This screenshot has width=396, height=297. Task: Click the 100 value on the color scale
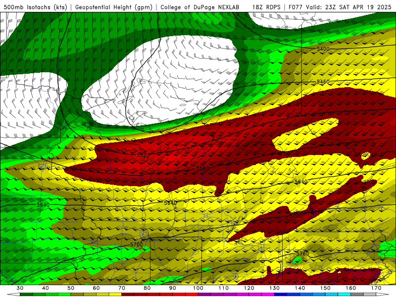198,288
